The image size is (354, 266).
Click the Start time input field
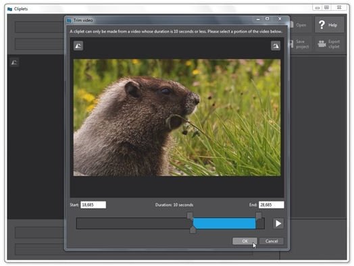pyautogui.click(x=93, y=205)
